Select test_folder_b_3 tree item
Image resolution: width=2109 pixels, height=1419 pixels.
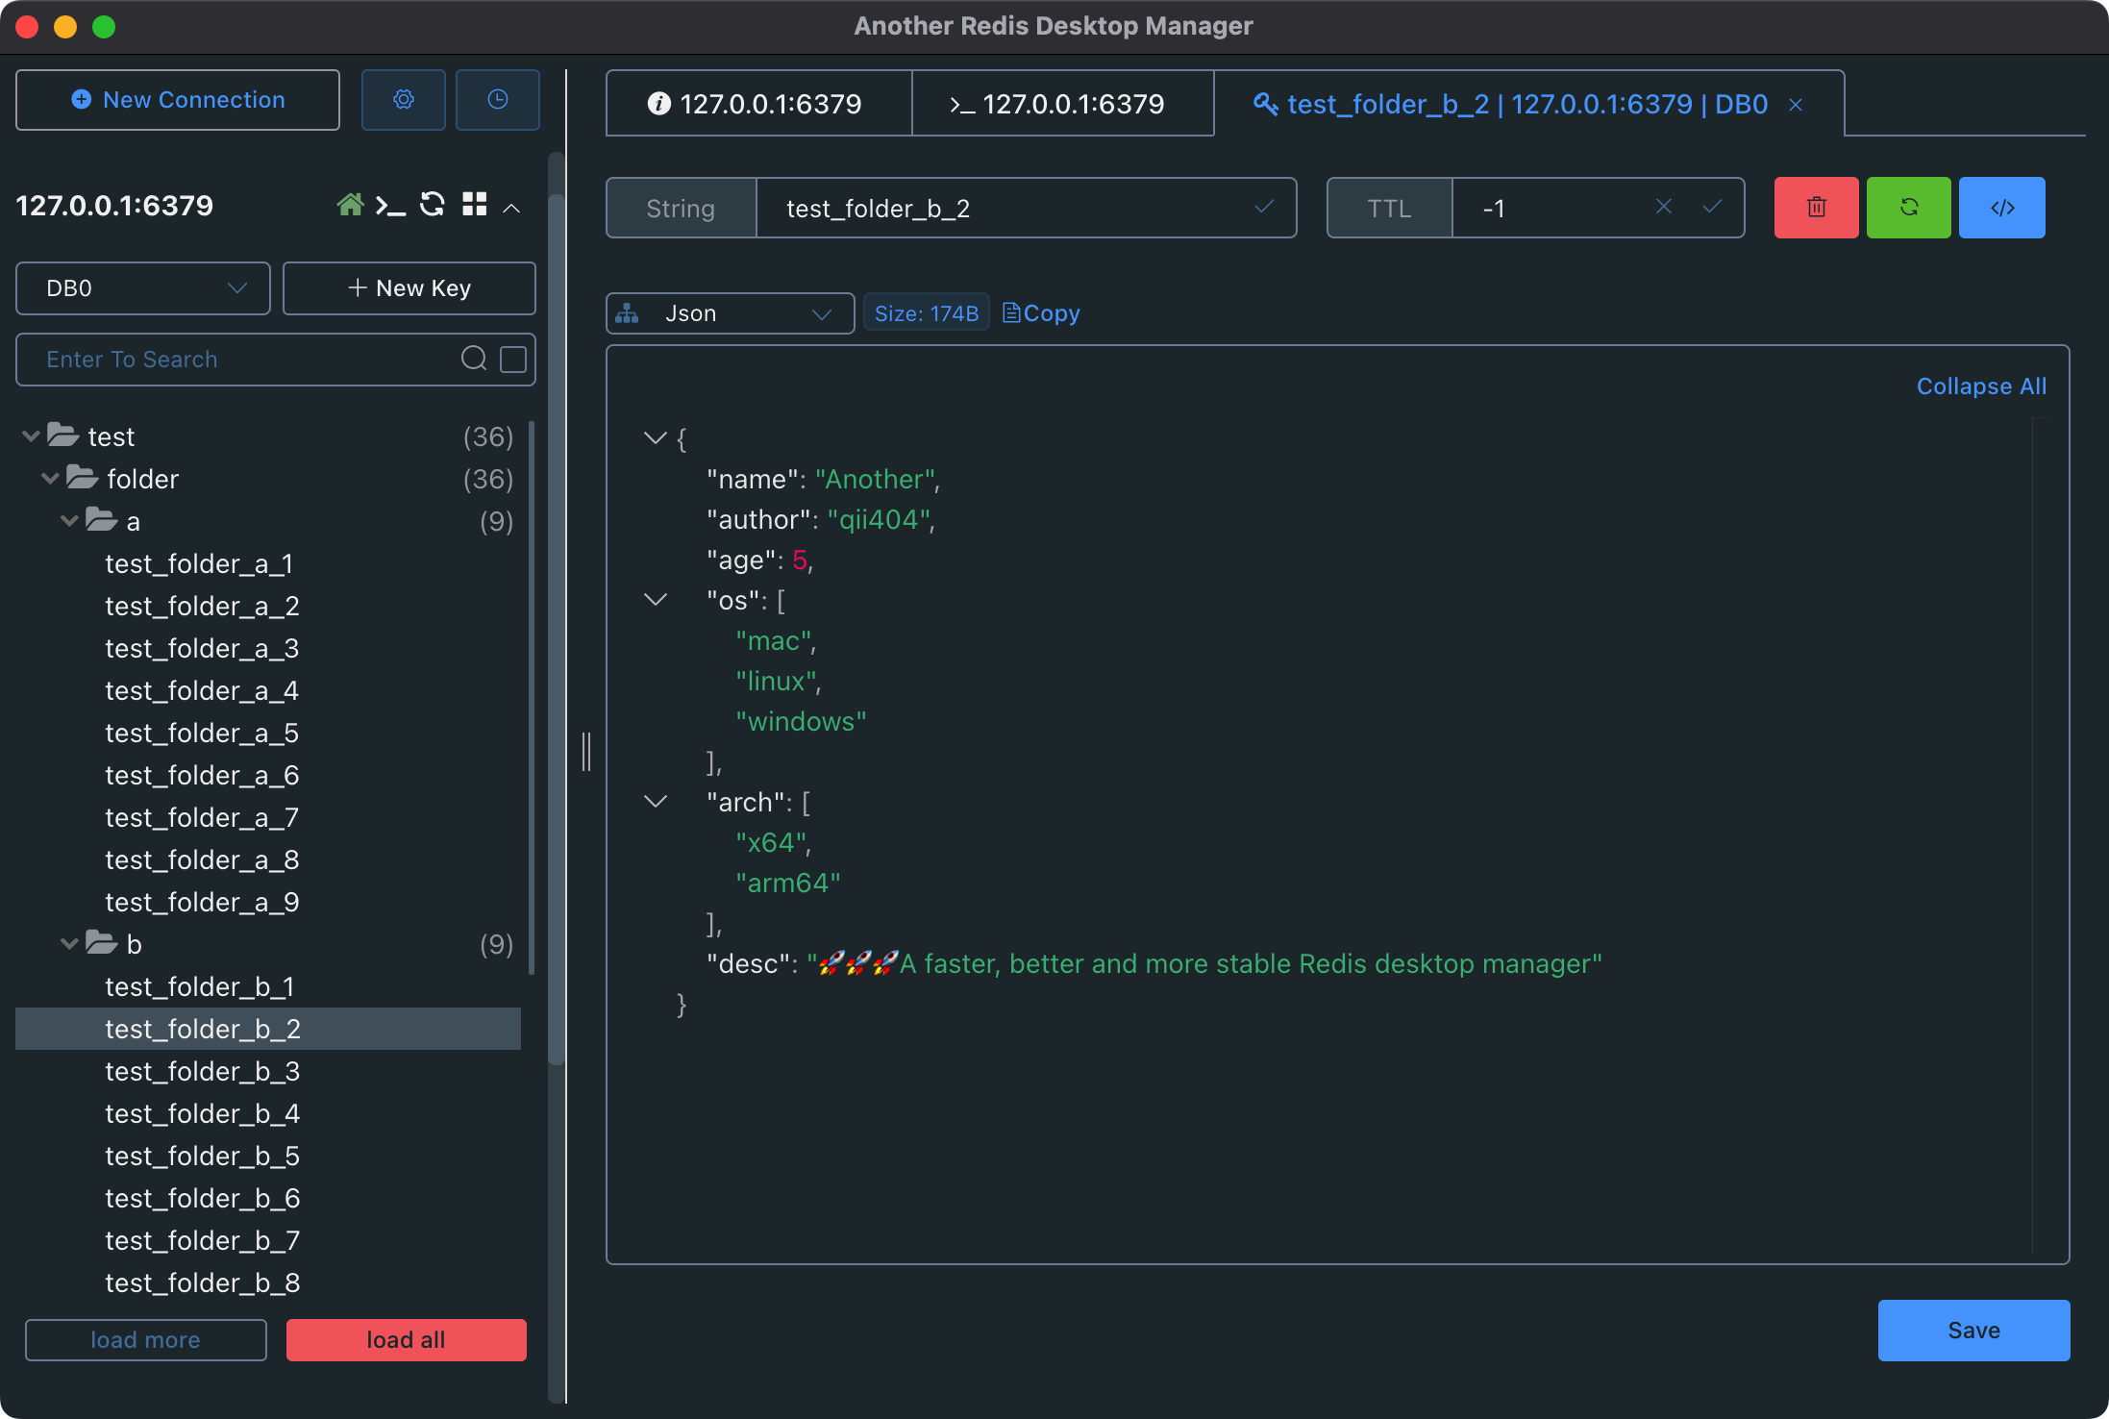tap(204, 1069)
